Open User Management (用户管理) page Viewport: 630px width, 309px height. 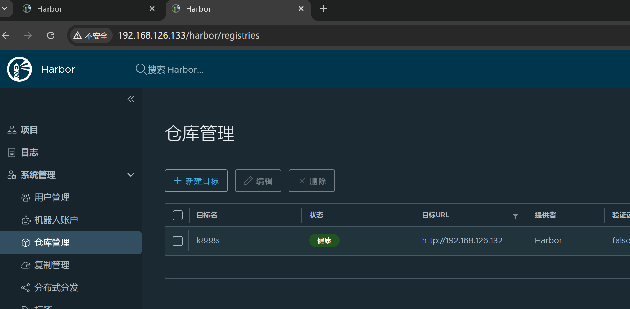(52, 198)
